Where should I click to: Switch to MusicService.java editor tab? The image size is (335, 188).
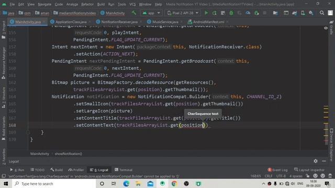coord(165,22)
